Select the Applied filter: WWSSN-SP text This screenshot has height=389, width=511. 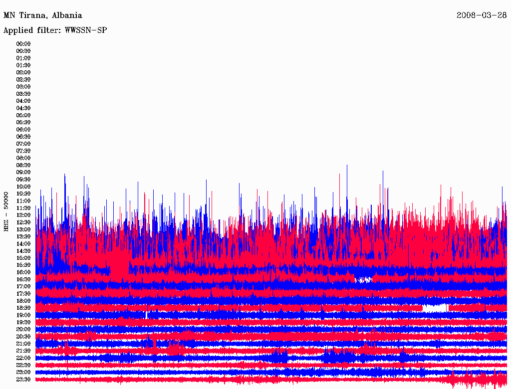55,30
